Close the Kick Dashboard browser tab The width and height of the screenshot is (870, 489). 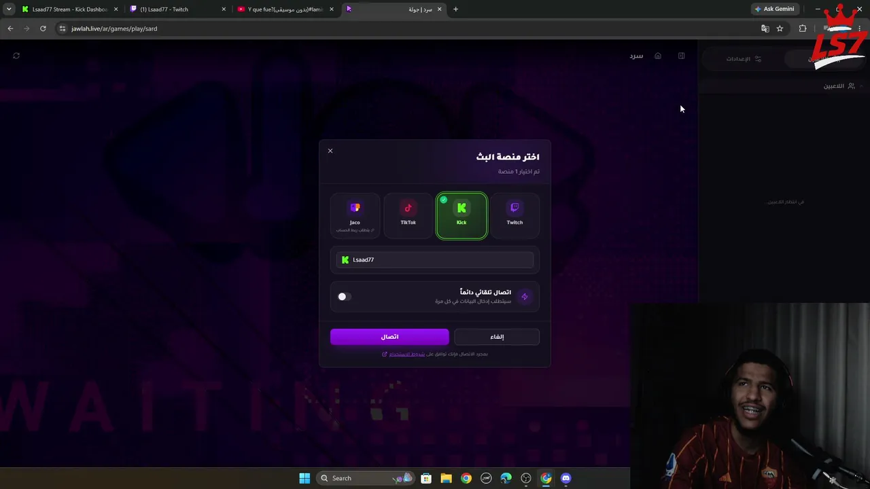[116, 10]
